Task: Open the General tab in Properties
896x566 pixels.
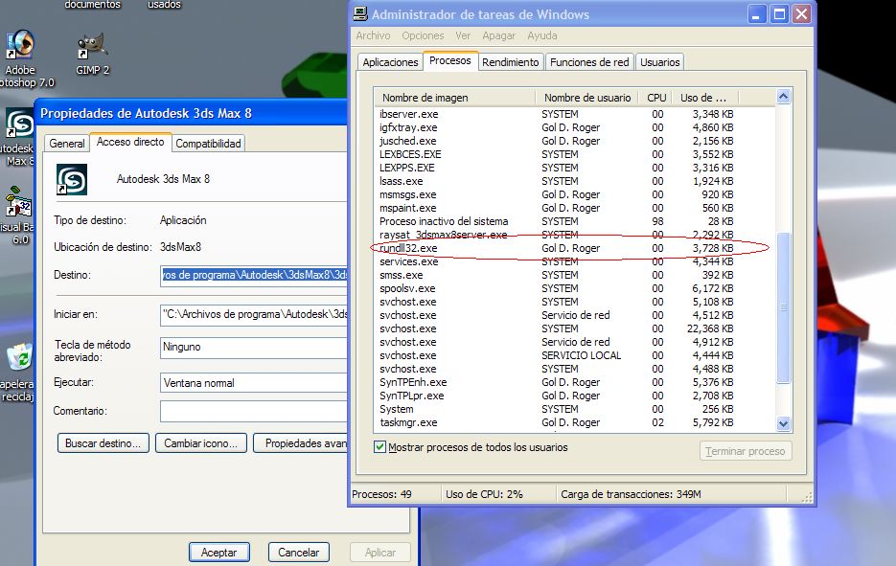Action: click(67, 144)
